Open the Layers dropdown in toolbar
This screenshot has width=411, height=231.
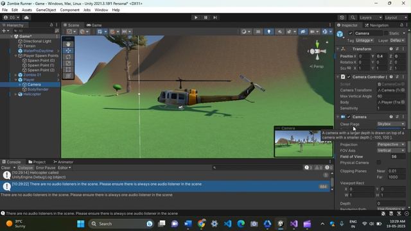[x=371, y=17]
